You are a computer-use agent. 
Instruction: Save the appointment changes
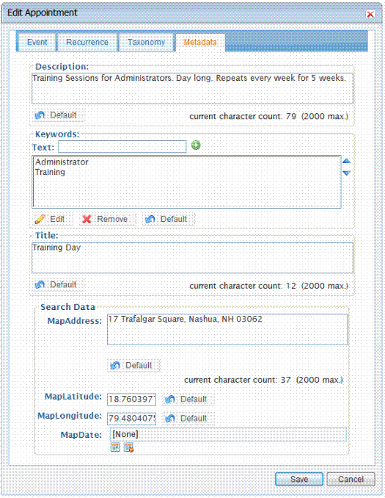point(299,479)
